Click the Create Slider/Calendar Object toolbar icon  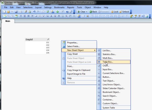[x=59, y=16]
